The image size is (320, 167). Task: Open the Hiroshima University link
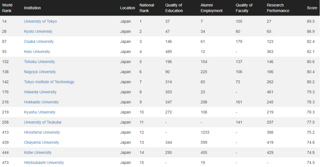click(42, 132)
